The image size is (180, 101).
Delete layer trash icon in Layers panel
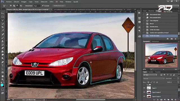175,100
